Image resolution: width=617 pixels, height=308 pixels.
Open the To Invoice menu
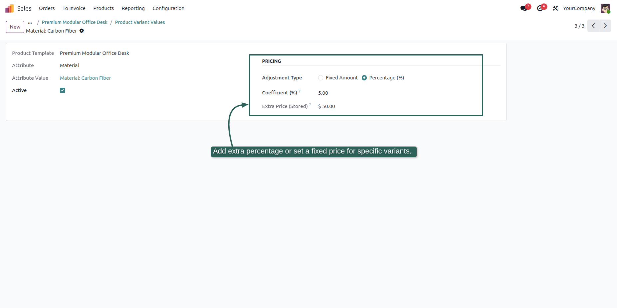click(x=74, y=8)
